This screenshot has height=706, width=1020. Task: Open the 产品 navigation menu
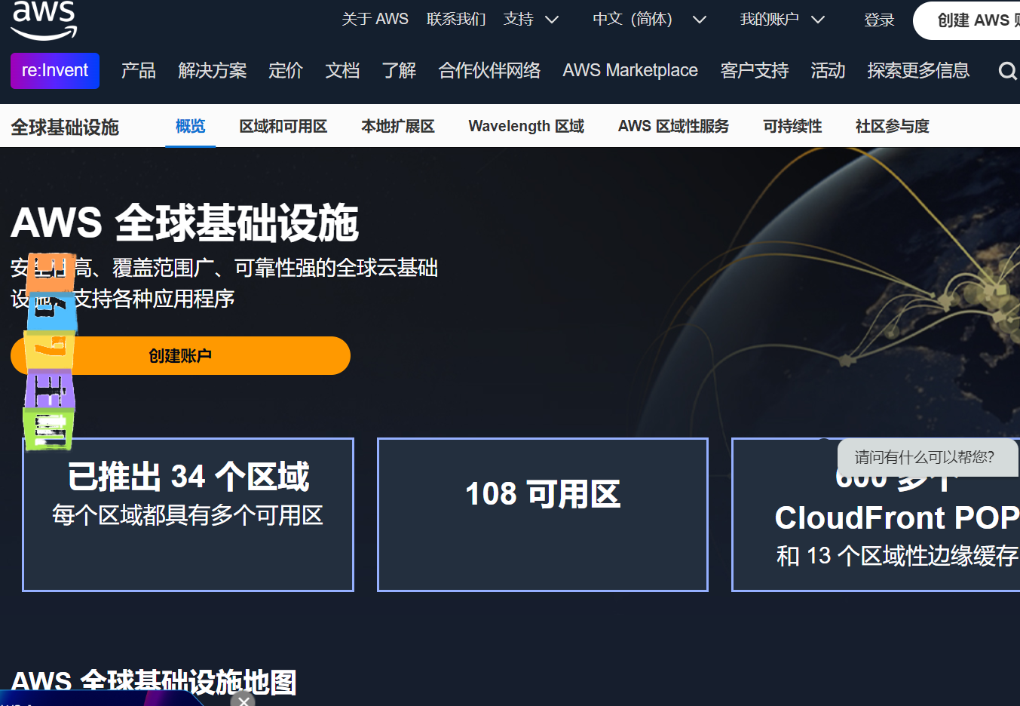138,71
